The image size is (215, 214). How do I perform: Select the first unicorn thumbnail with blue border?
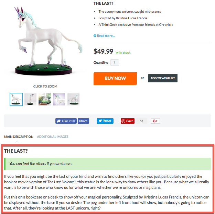click(x=16, y=100)
